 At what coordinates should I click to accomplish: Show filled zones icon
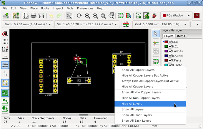[x=5, y=93]
